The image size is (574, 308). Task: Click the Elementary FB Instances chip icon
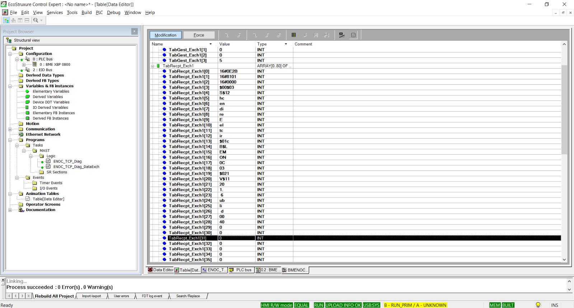pyautogui.click(x=27, y=113)
